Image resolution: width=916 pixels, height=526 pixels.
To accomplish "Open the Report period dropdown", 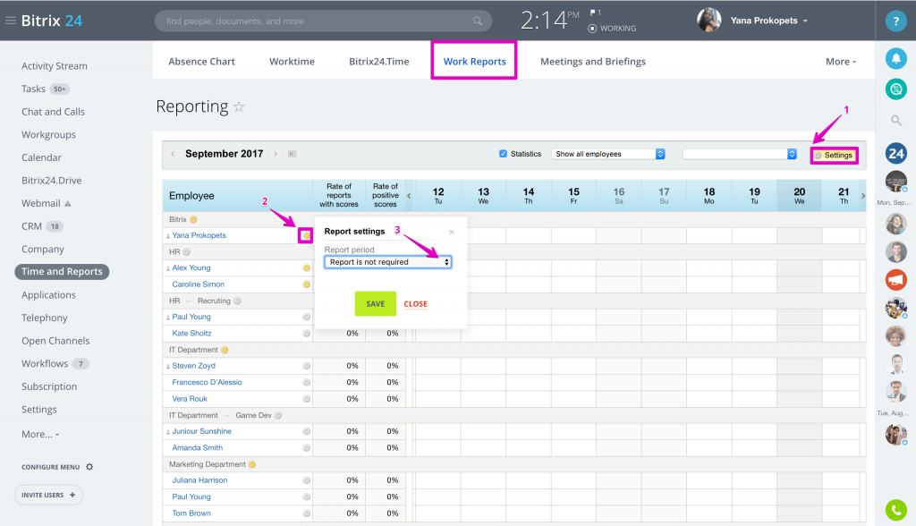I will pyautogui.click(x=388, y=262).
